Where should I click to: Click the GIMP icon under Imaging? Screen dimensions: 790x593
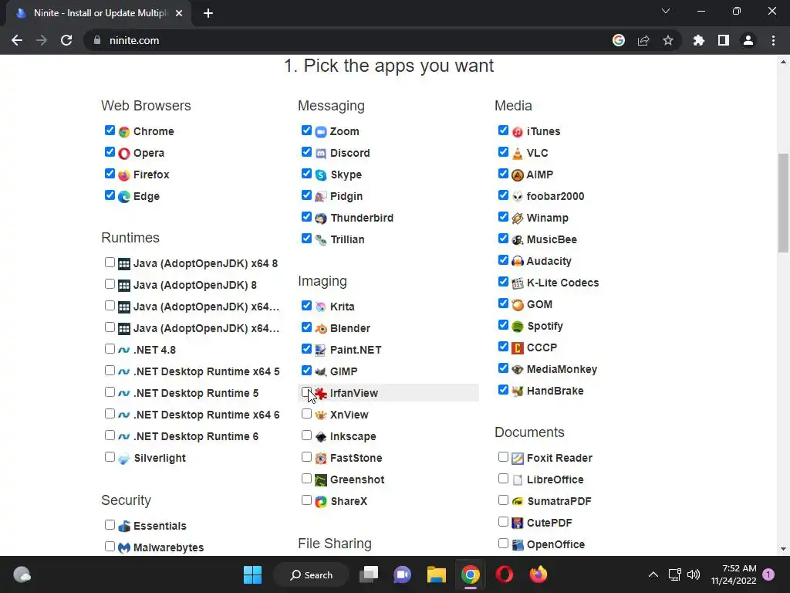(x=321, y=372)
